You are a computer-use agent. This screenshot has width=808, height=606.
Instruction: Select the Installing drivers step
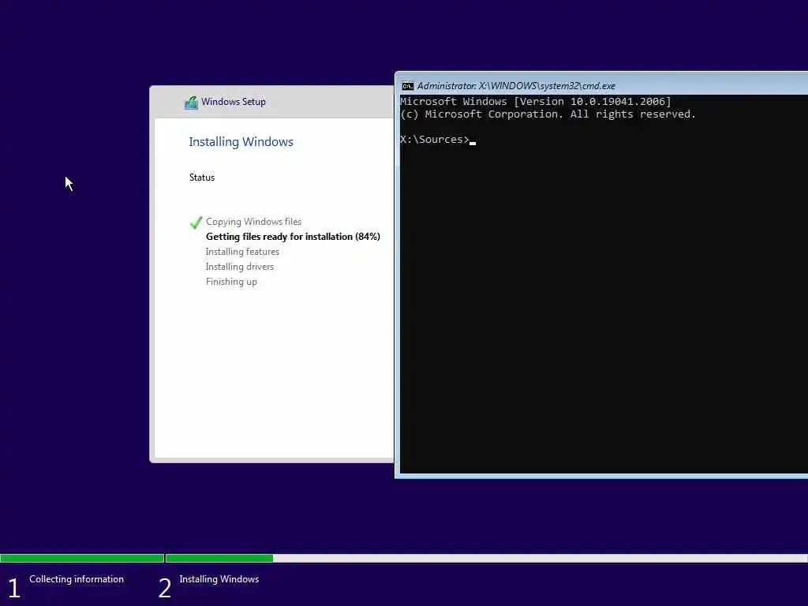click(x=240, y=267)
